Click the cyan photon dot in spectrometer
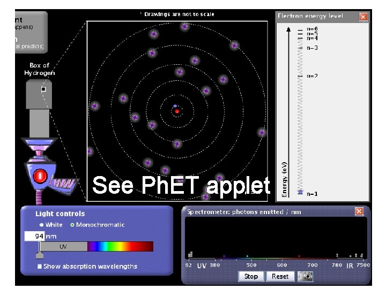This screenshot has height=289, width=386. 247,256
